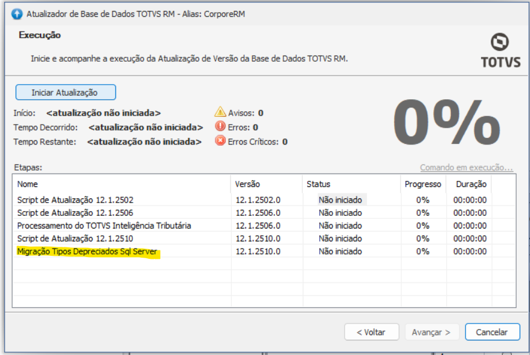Screen dimensions: 530x355
Task: Click the TOTVS logo
Action: click(x=500, y=50)
